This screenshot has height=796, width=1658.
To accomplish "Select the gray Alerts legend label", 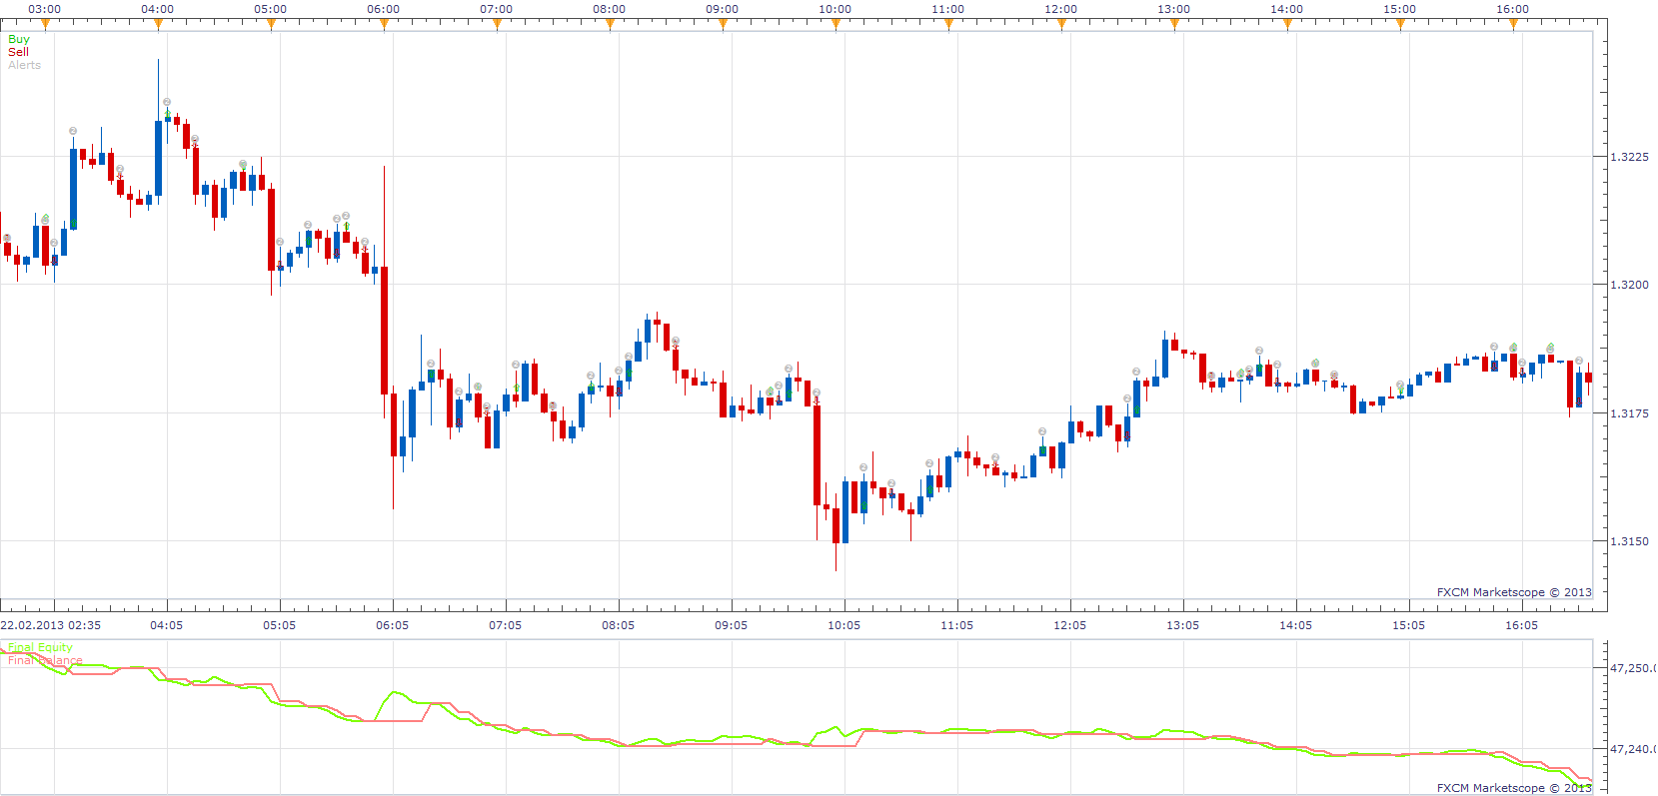I will [25, 65].
